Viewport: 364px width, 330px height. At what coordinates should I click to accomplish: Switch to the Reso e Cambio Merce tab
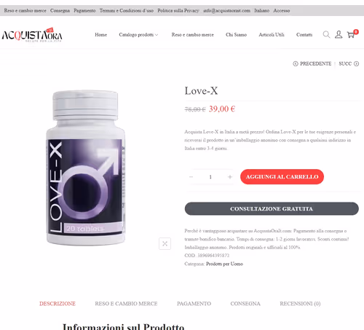(x=126, y=304)
